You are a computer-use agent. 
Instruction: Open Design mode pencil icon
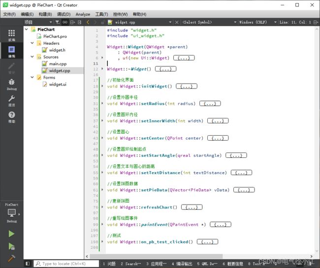11,68
